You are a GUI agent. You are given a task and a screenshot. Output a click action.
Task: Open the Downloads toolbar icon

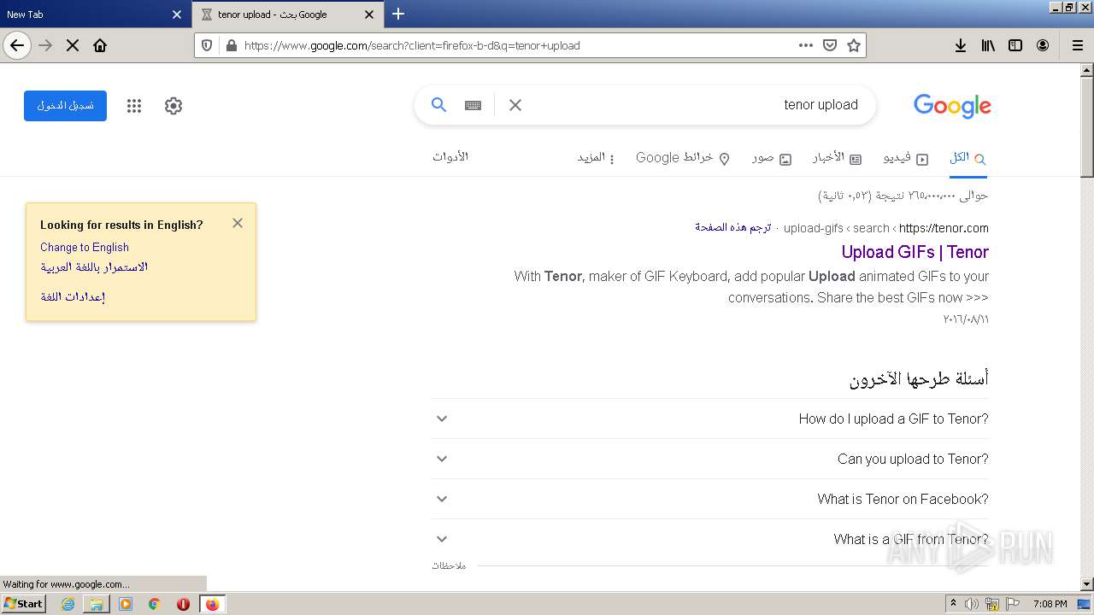point(961,45)
